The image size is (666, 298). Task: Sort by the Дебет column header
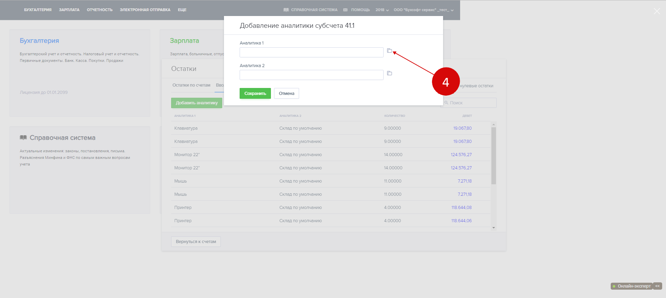(x=467, y=116)
